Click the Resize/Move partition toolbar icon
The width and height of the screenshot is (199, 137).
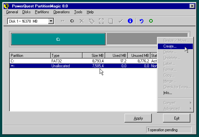click(x=63, y=21)
